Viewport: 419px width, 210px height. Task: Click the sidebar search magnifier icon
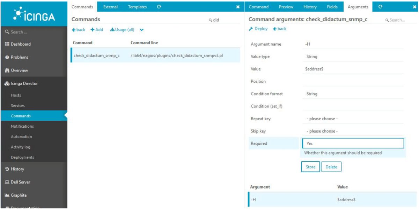point(7,32)
